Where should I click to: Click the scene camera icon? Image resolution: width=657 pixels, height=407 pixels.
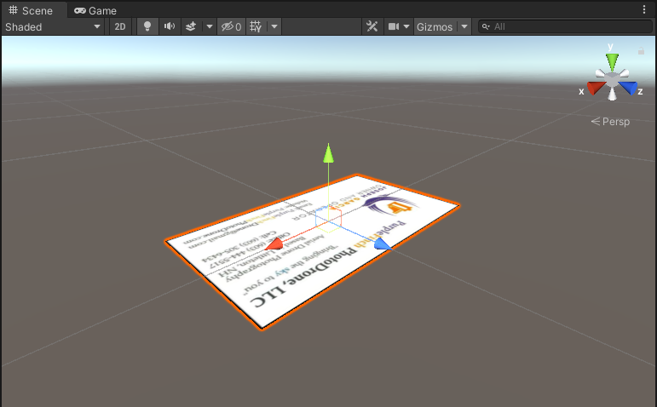(x=394, y=26)
